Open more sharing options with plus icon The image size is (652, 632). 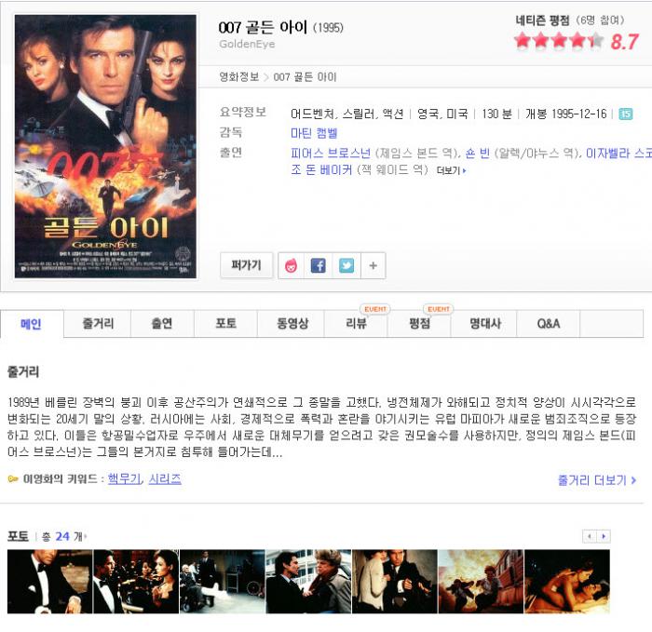pyautogui.click(x=373, y=265)
